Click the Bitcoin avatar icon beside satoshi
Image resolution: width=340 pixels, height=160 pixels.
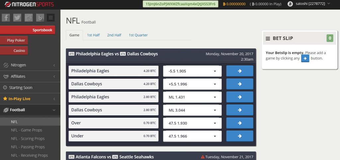tap(290, 4)
